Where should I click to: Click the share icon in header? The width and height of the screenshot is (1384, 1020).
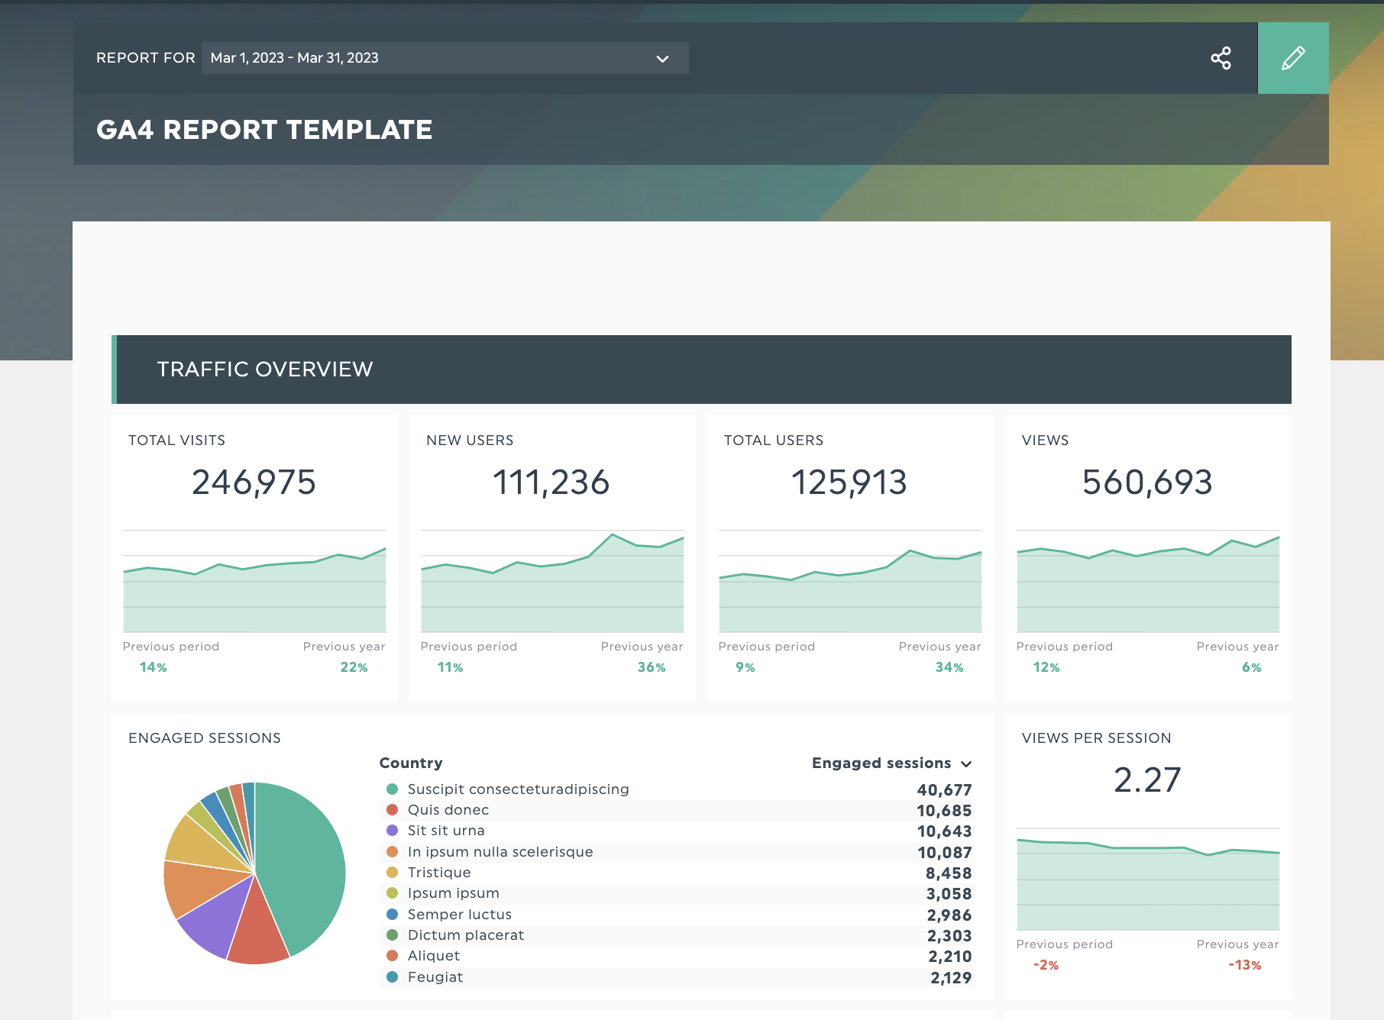coord(1221,58)
